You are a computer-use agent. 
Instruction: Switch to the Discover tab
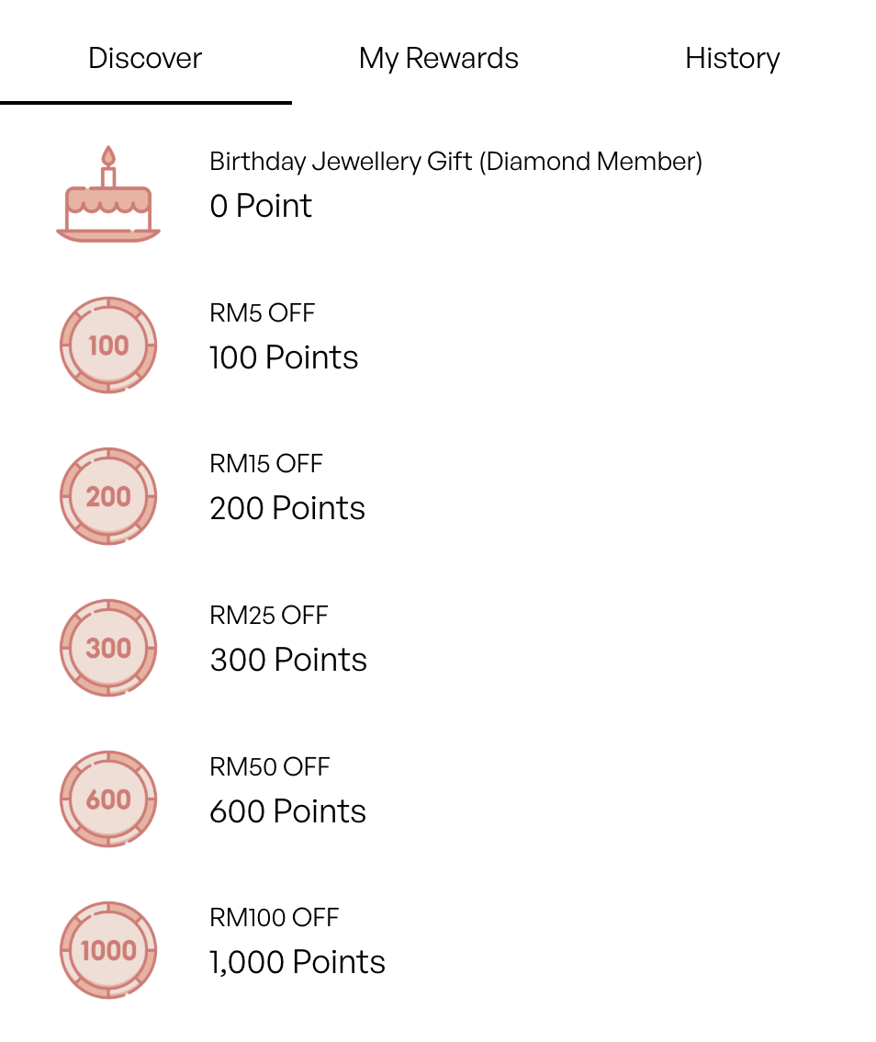[x=145, y=59]
